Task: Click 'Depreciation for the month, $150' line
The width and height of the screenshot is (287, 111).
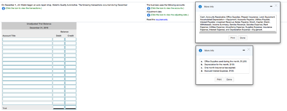Action: (218, 64)
